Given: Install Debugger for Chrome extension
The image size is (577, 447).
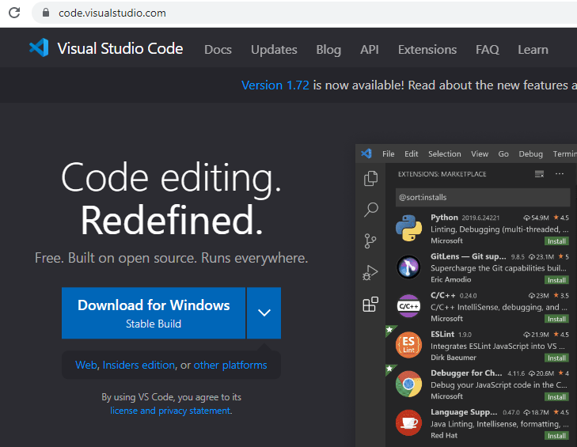Looking at the screenshot, I should click(x=556, y=397).
